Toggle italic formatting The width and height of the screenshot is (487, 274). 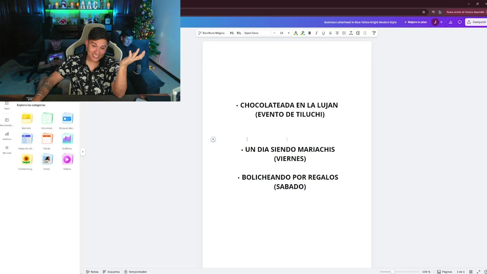[316, 33]
